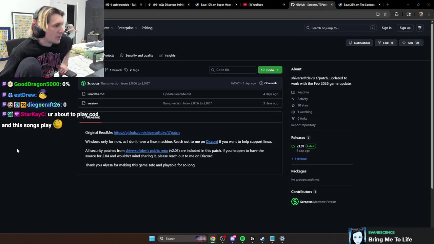Open the Activity link in About
This screenshot has height=244, width=434.
point(300,99)
